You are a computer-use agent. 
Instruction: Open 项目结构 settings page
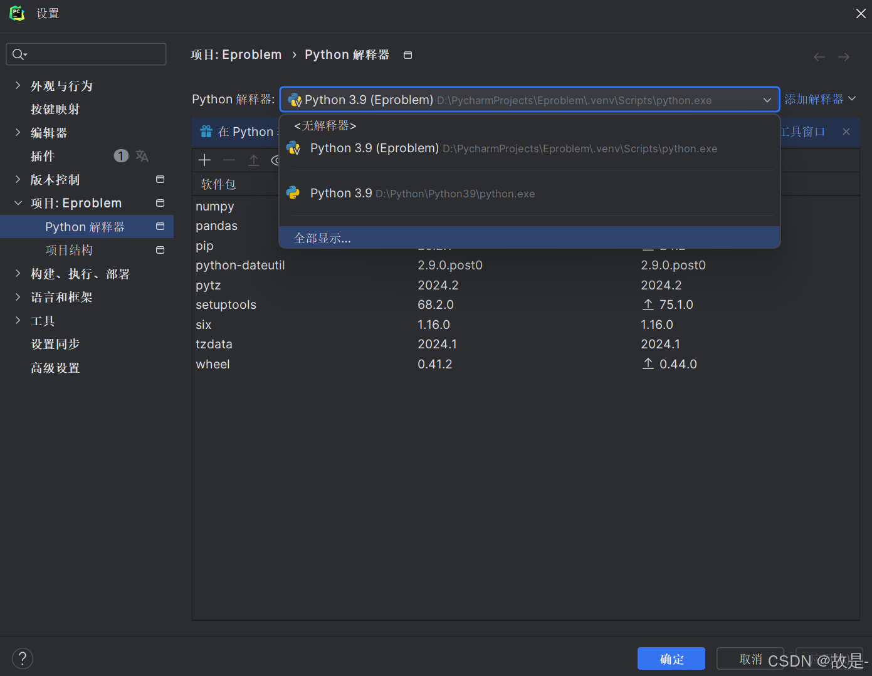tap(69, 250)
